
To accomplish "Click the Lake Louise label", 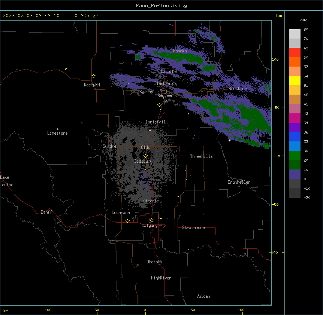I will click(x=7, y=181).
